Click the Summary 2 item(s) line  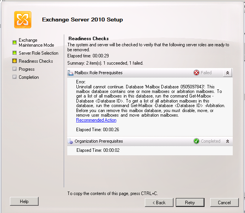105,63
